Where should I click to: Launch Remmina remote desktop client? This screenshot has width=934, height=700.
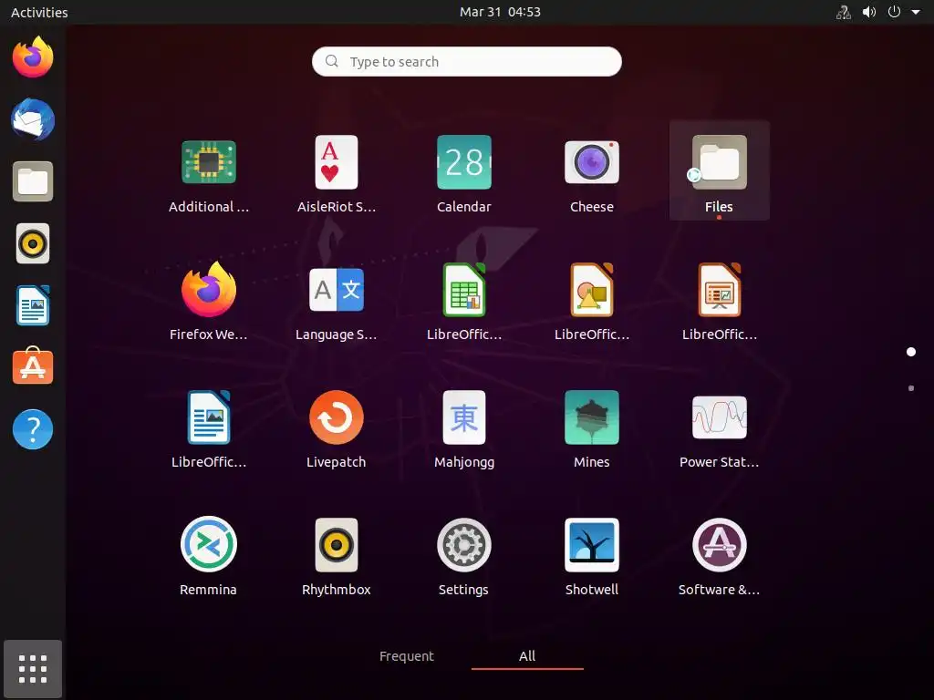[209, 544]
